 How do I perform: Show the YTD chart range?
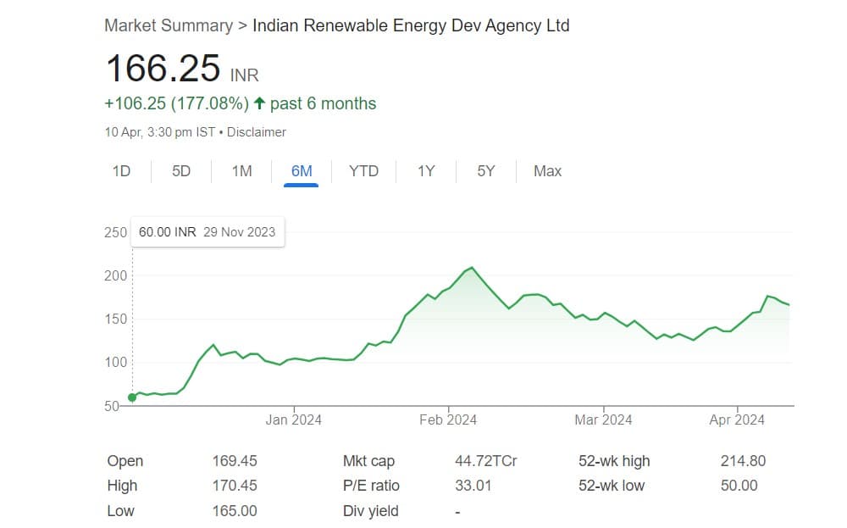[x=363, y=171]
